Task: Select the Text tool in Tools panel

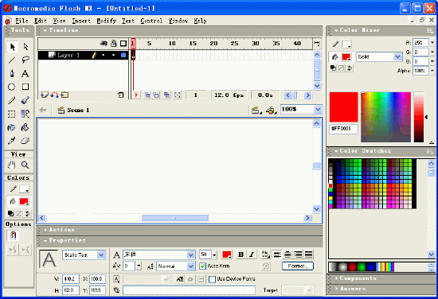Action: pyautogui.click(x=25, y=73)
